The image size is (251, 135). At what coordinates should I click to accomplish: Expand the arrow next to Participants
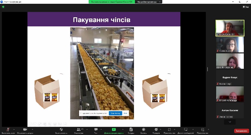coord(87,129)
